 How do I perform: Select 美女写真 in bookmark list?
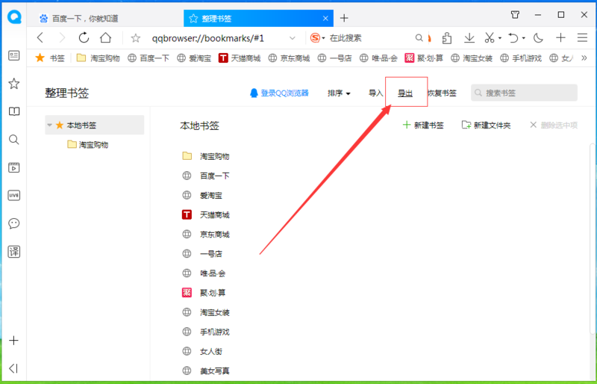206,371
